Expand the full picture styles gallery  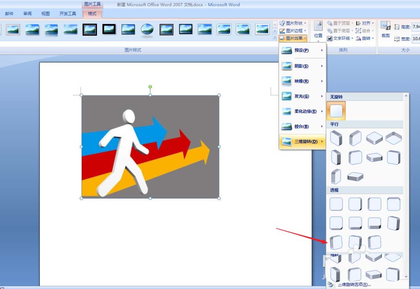click(x=275, y=38)
